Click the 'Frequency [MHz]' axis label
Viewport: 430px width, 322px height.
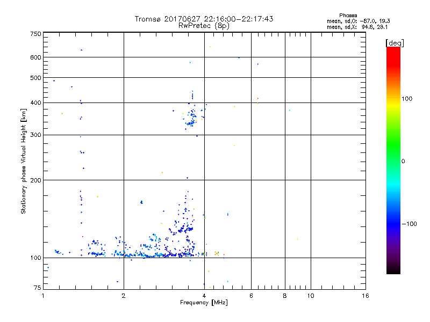(x=204, y=303)
